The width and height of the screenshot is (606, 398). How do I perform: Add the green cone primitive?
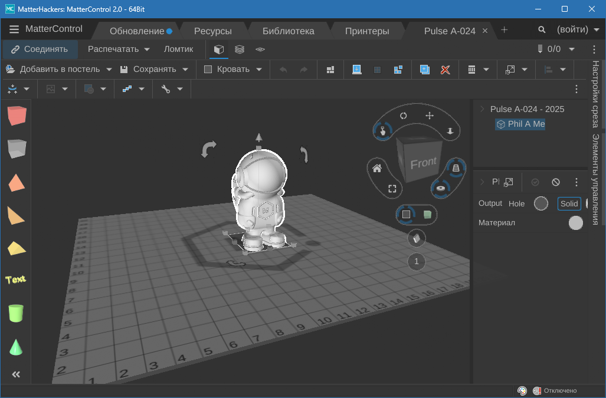[x=16, y=347]
